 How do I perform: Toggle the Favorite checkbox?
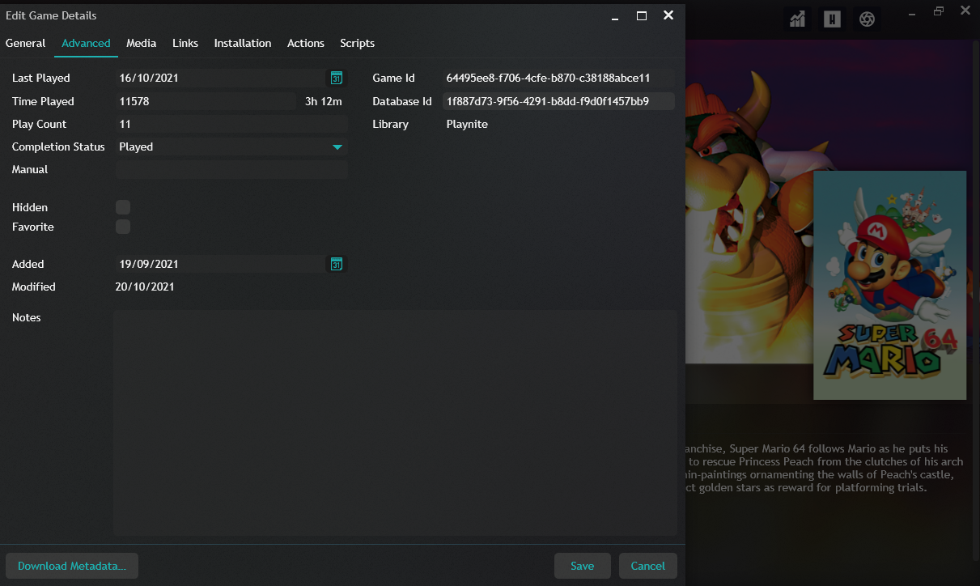(x=123, y=227)
